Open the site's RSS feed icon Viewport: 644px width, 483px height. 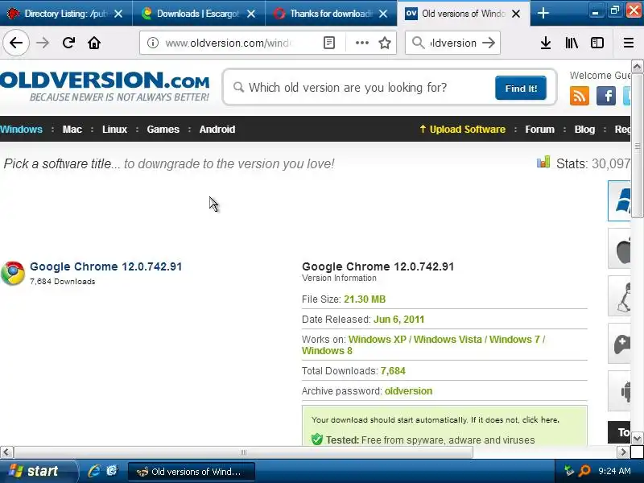580,96
